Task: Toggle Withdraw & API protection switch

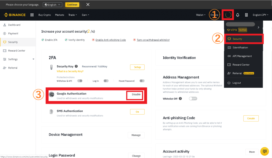Action: (x=80, y=81)
